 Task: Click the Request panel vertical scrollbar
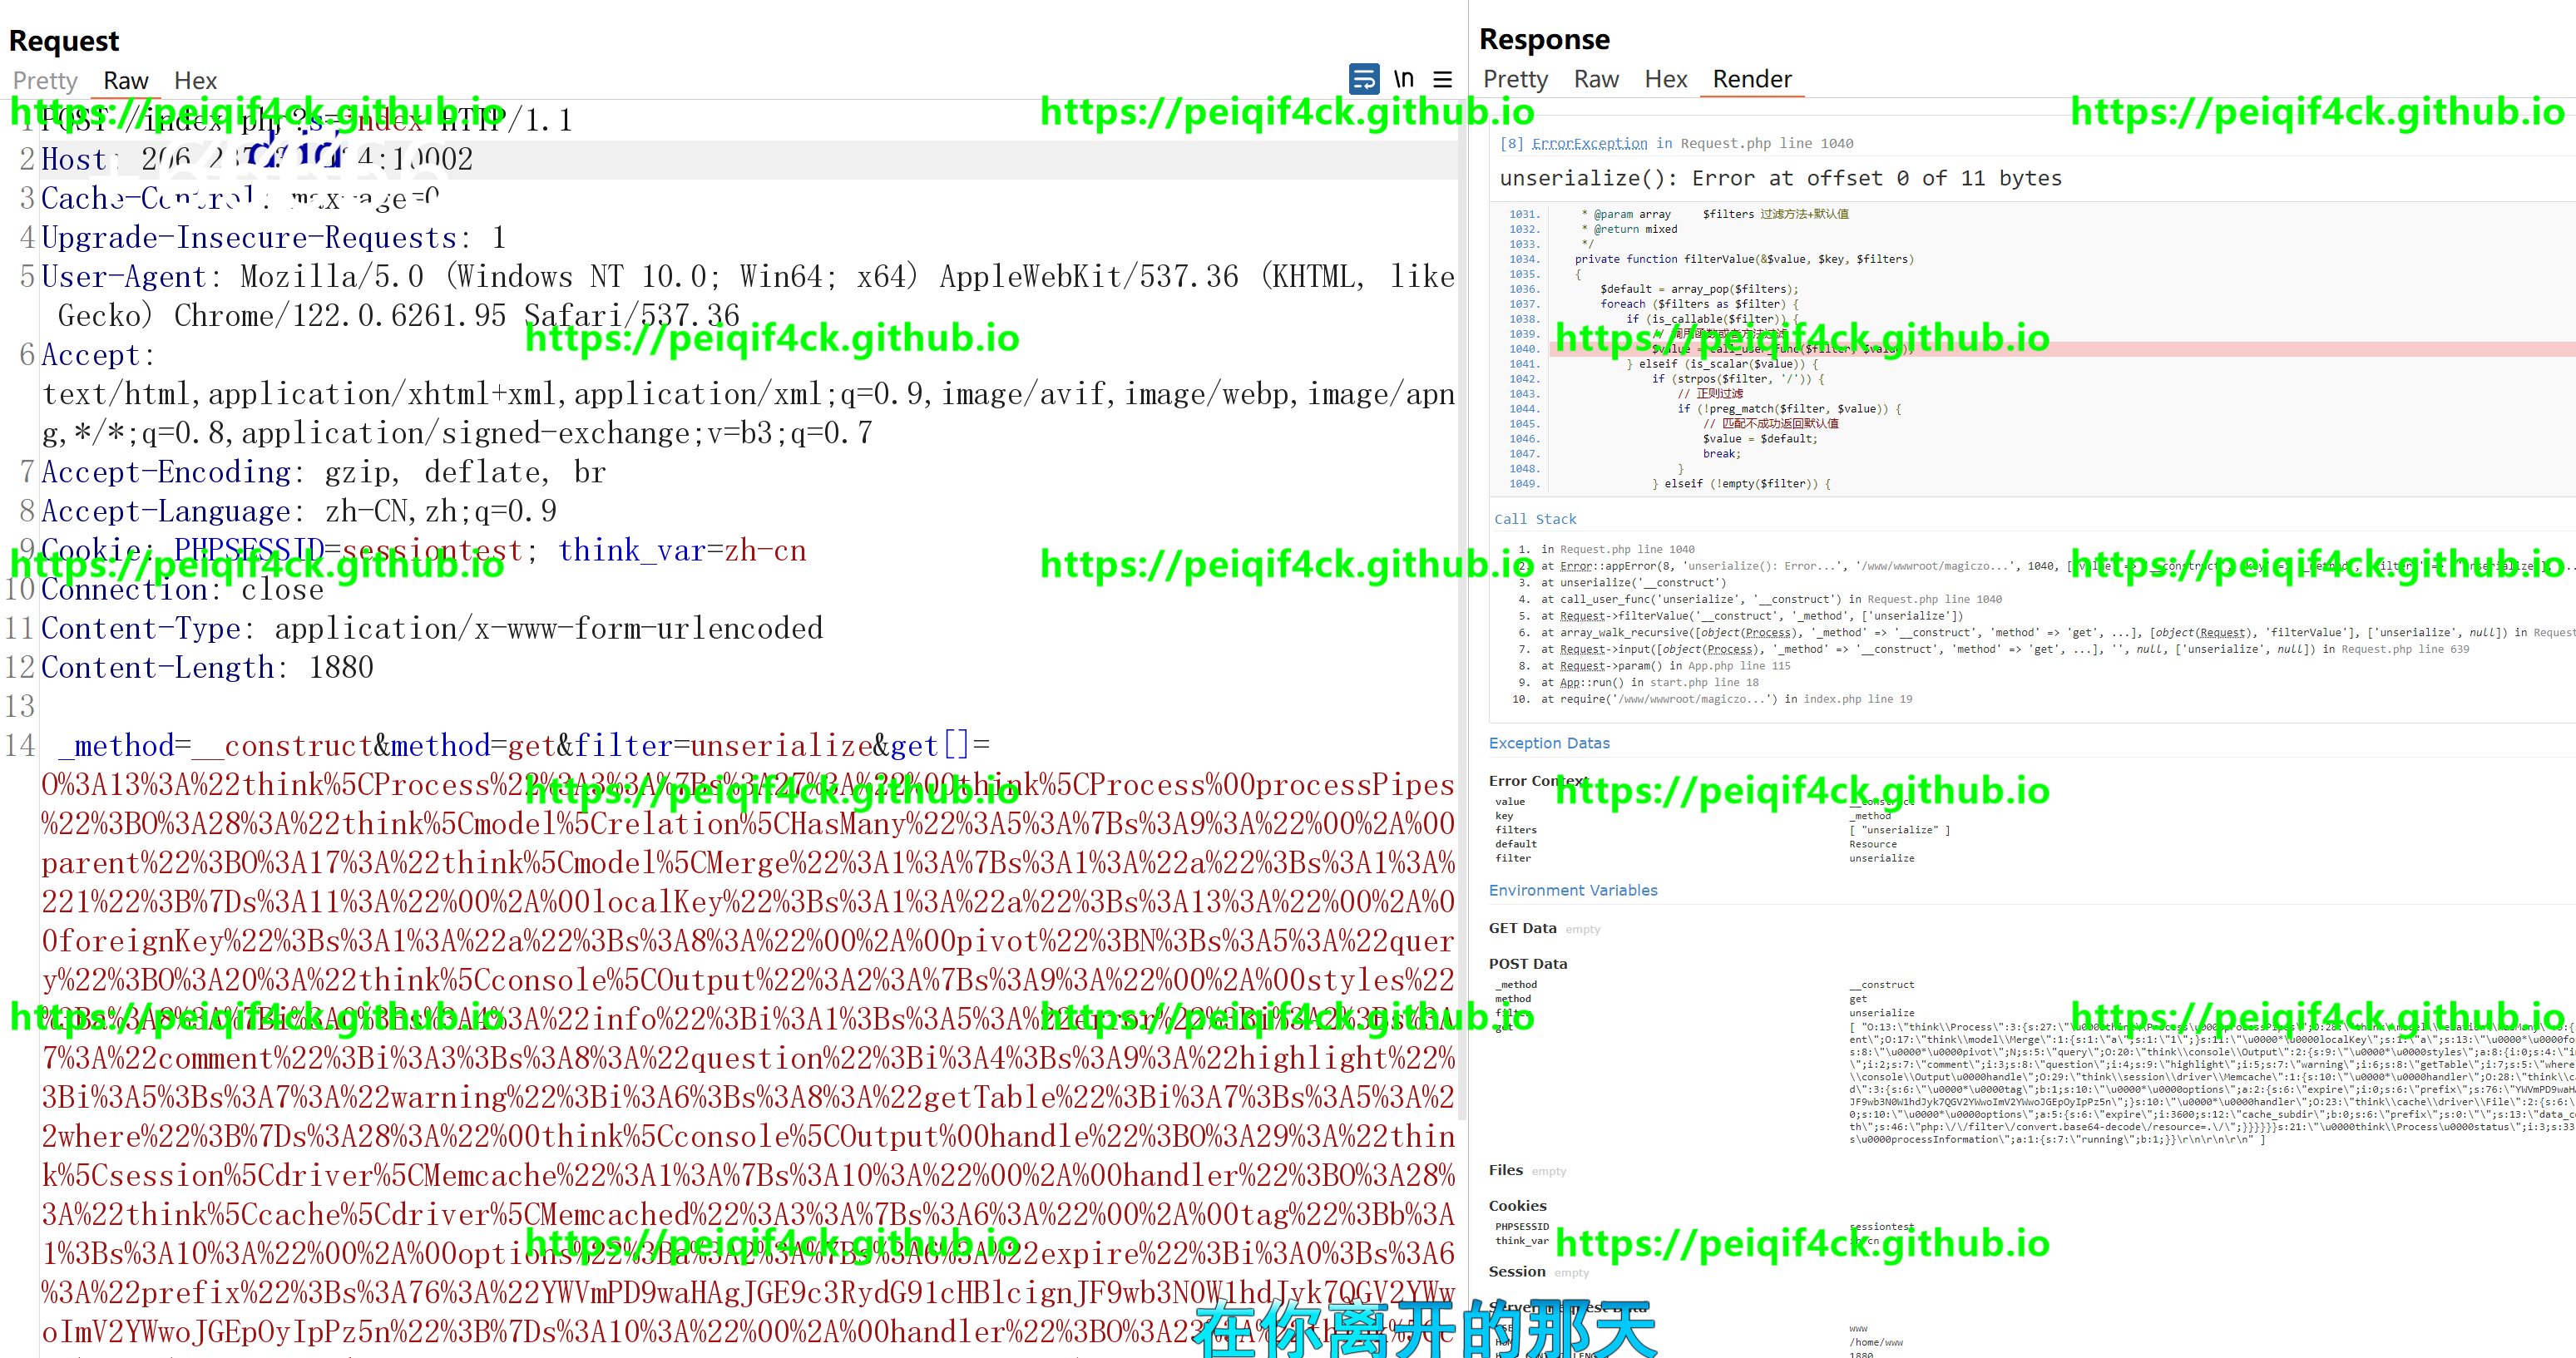(x=1461, y=610)
